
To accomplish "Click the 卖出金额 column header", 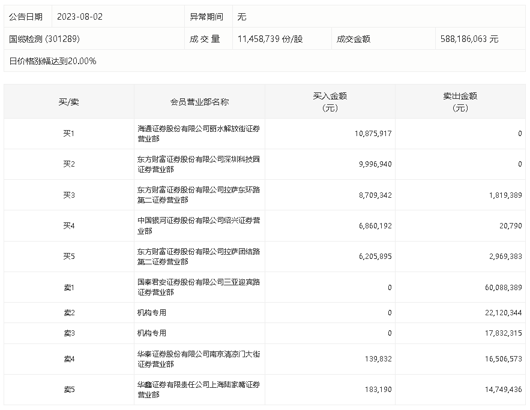I will [460, 101].
